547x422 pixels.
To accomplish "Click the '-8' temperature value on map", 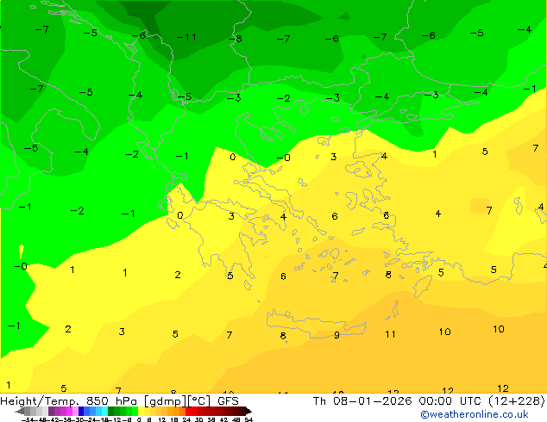I will (x=236, y=39).
